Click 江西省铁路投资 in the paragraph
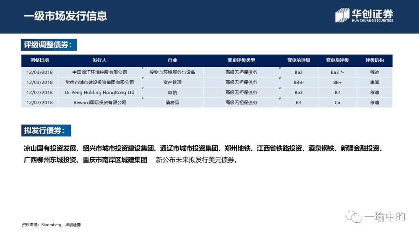 click(279, 148)
